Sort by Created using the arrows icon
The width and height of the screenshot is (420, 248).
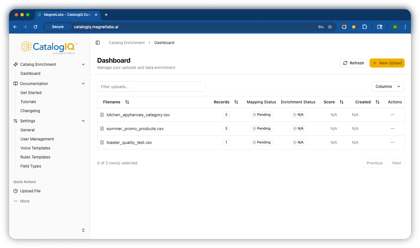coord(378,102)
